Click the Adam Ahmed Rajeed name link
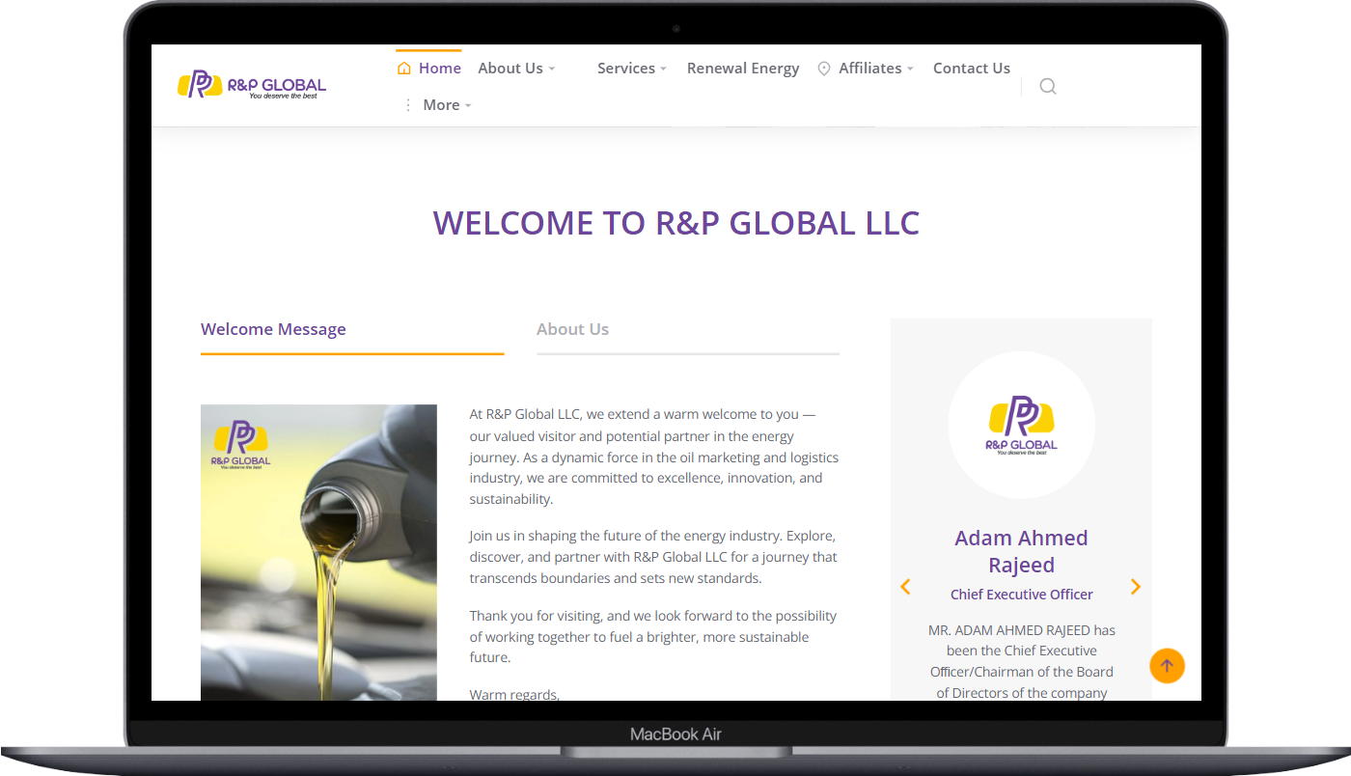This screenshot has width=1351, height=776. click(x=1021, y=551)
